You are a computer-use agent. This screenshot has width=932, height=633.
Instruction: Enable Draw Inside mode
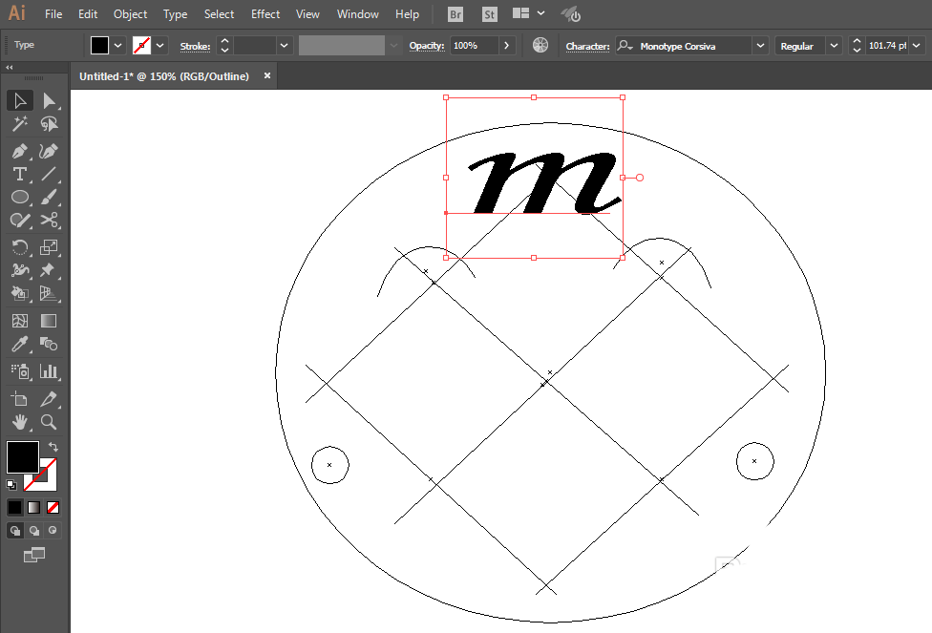(53, 530)
